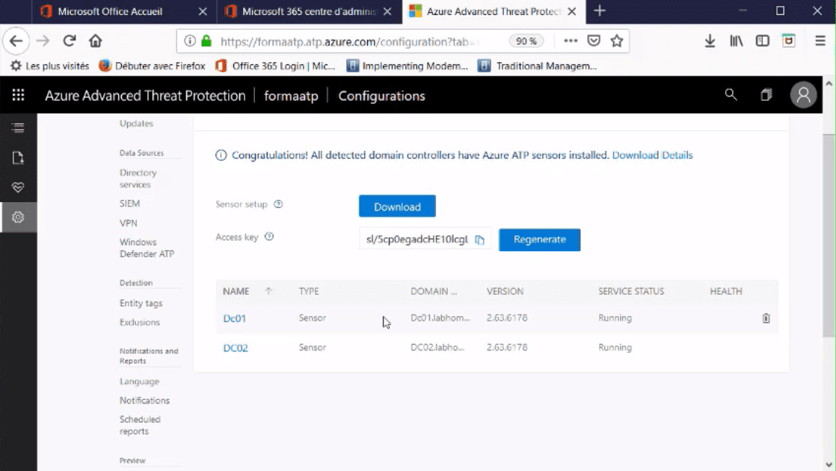
Task: Open Exclusions settings
Action: (x=140, y=322)
